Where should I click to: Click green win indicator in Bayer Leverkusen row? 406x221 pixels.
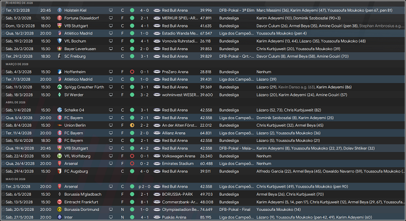(x=132, y=49)
